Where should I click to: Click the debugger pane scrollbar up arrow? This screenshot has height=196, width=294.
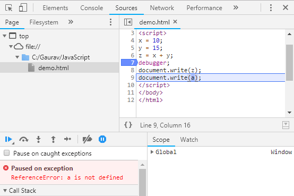point(143,165)
